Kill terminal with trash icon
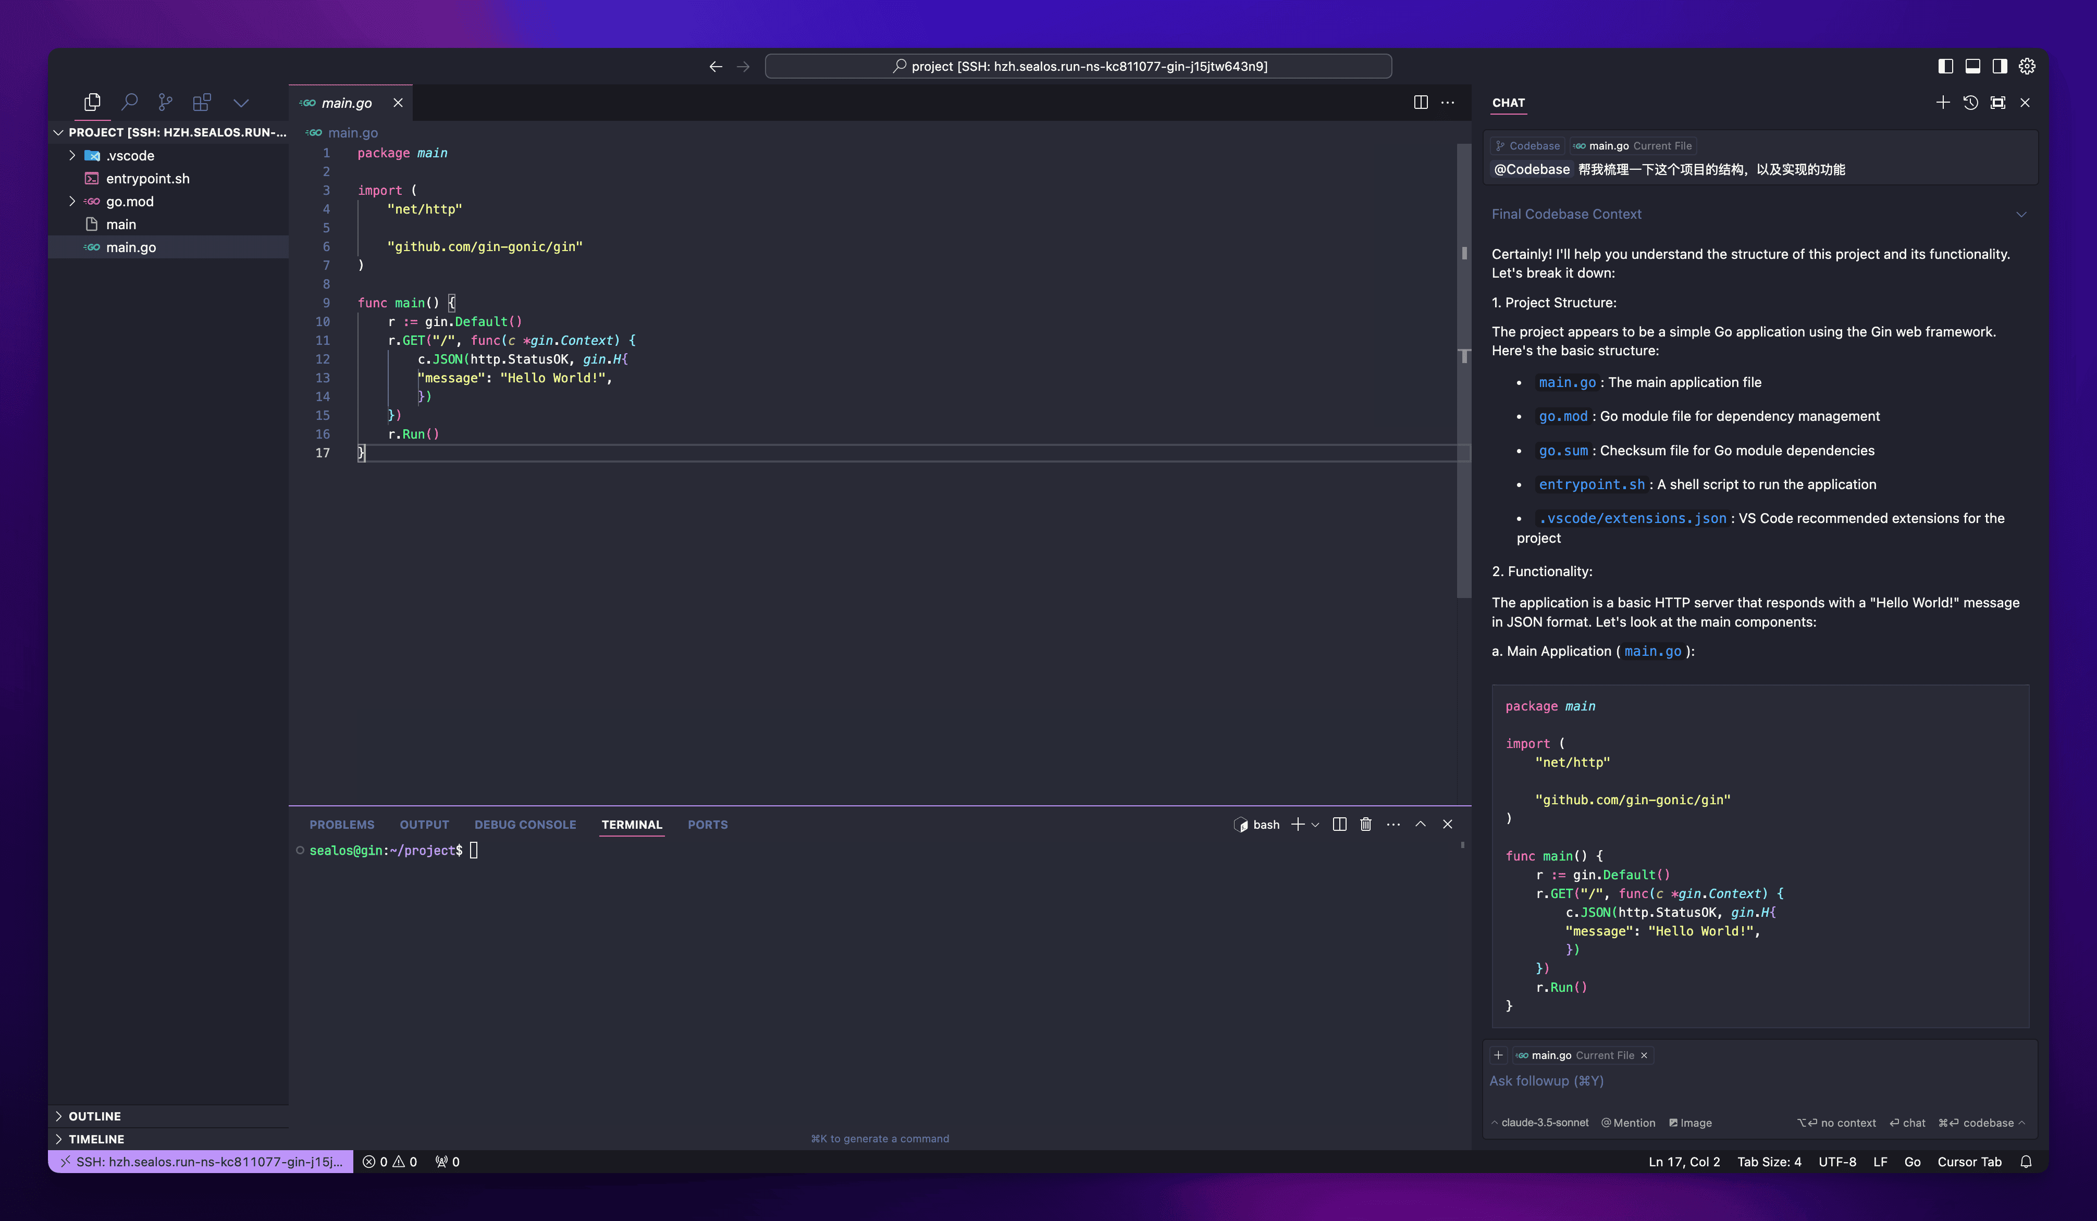This screenshot has width=2097, height=1221. tap(1365, 824)
